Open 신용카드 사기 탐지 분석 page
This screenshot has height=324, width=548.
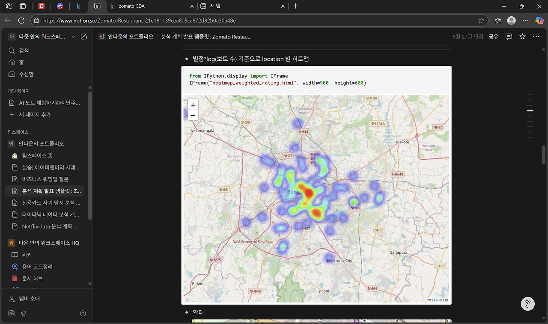(51, 203)
